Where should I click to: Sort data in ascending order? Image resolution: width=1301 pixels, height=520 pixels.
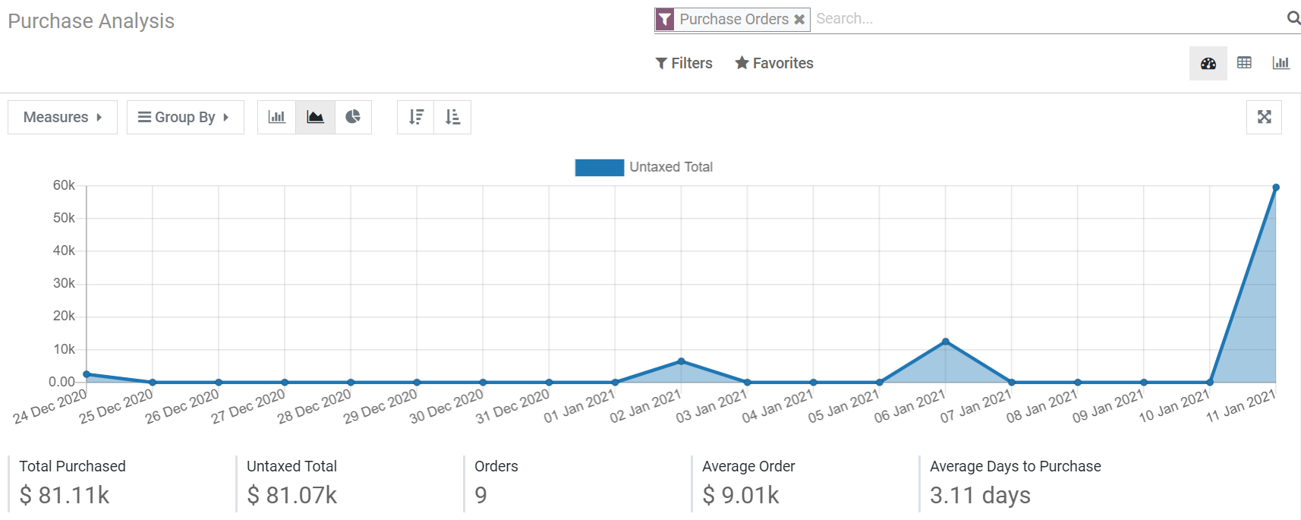tap(452, 117)
